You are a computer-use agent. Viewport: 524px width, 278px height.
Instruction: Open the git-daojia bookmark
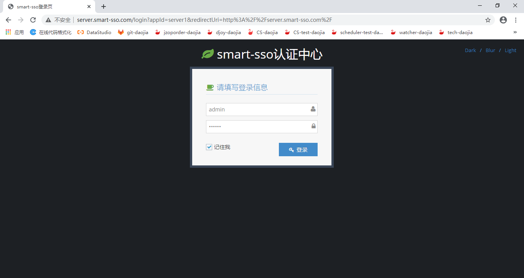coord(137,32)
